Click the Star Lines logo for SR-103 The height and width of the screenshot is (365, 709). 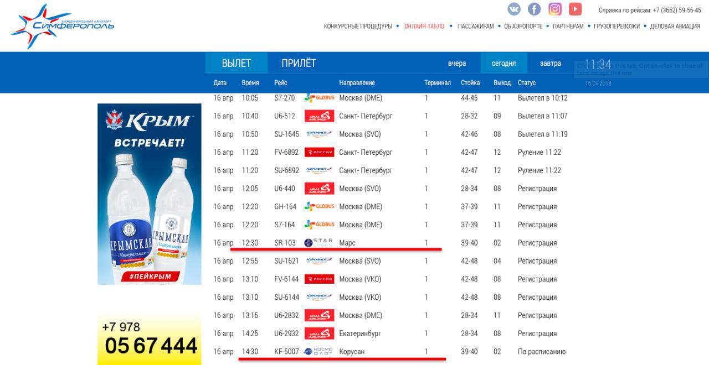[x=318, y=243]
